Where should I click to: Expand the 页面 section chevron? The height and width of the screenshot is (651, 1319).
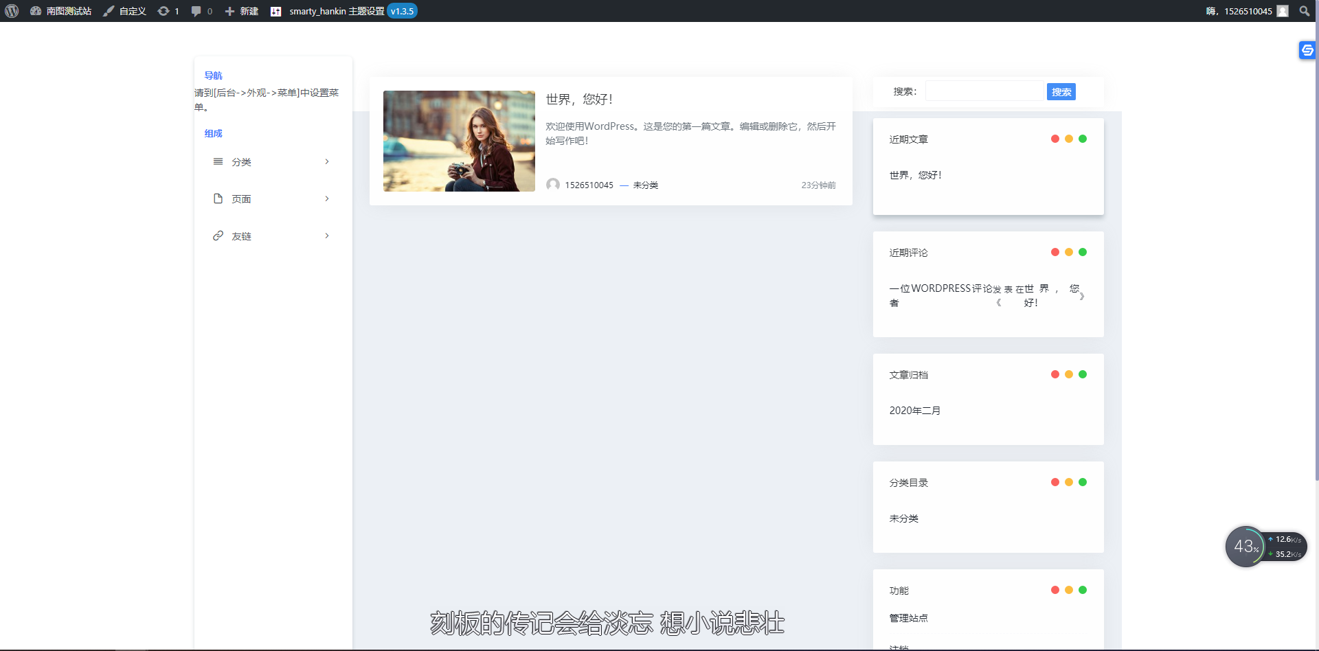[326, 198]
